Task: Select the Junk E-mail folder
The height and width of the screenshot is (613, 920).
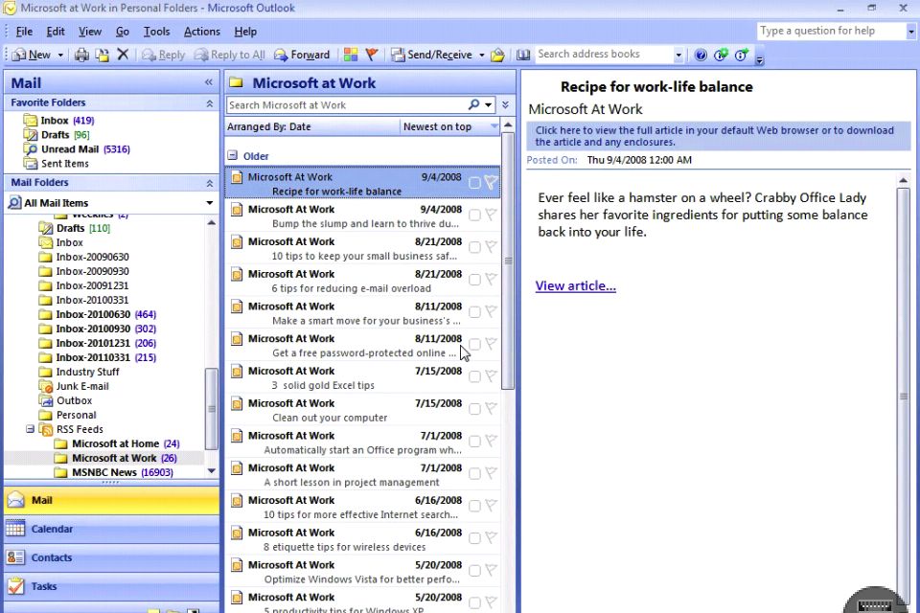Action: pyautogui.click(x=74, y=386)
